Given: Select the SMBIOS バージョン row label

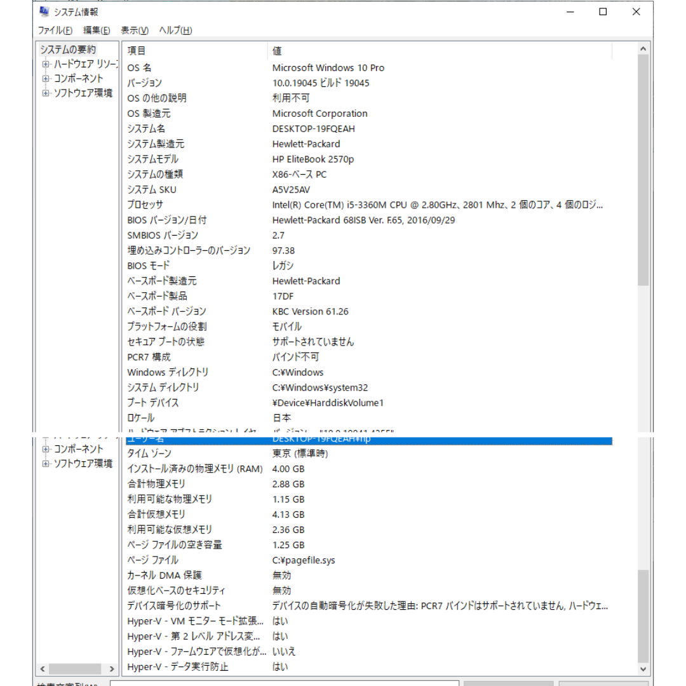Looking at the screenshot, I should (x=163, y=236).
